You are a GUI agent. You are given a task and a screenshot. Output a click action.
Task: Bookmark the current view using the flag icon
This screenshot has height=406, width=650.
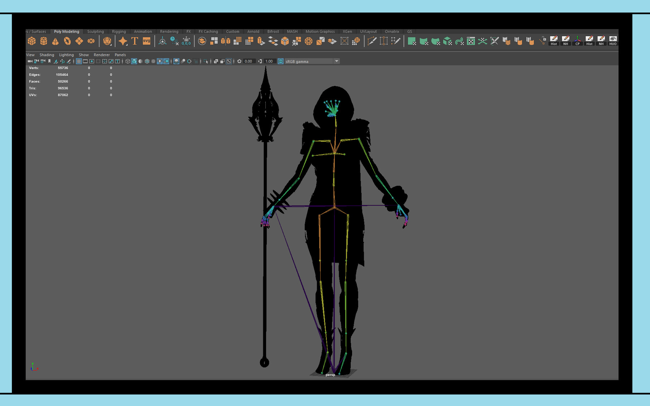(x=49, y=61)
